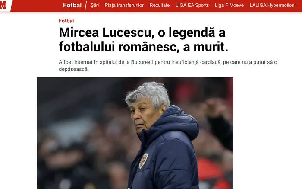Viewport: 302px width, 189px height.
Task: Click the slash divider beside Fotbal
Action: [x=86, y=5]
